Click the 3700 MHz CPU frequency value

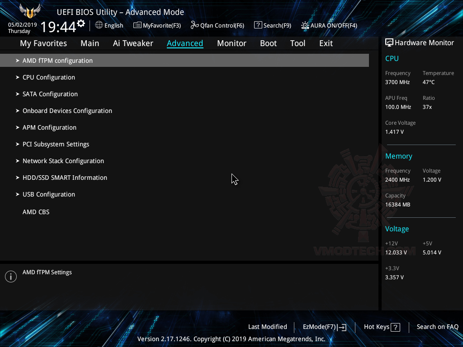pyautogui.click(x=397, y=82)
